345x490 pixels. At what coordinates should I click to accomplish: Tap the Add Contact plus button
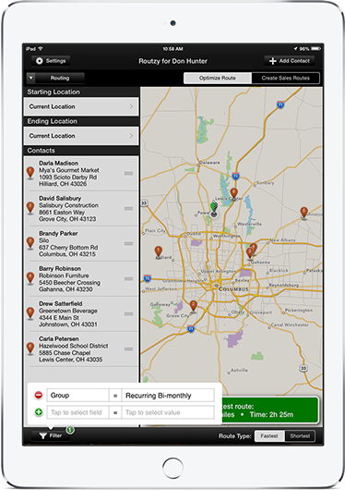point(289,61)
